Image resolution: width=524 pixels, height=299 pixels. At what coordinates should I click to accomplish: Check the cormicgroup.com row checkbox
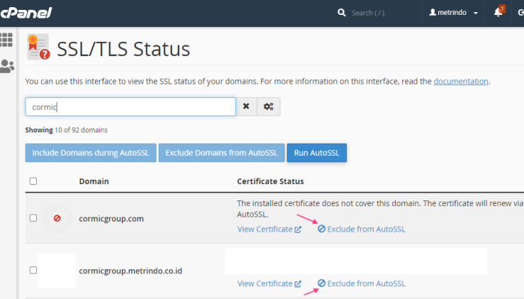[33, 218]
